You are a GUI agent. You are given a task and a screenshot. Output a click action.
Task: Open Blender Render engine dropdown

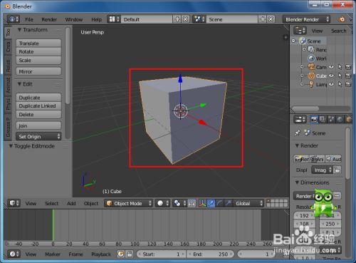[x=306, y=19]
